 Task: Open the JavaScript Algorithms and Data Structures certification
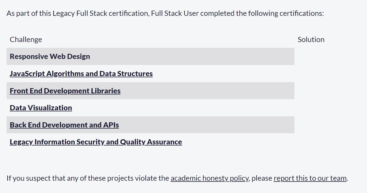[81, 73]
